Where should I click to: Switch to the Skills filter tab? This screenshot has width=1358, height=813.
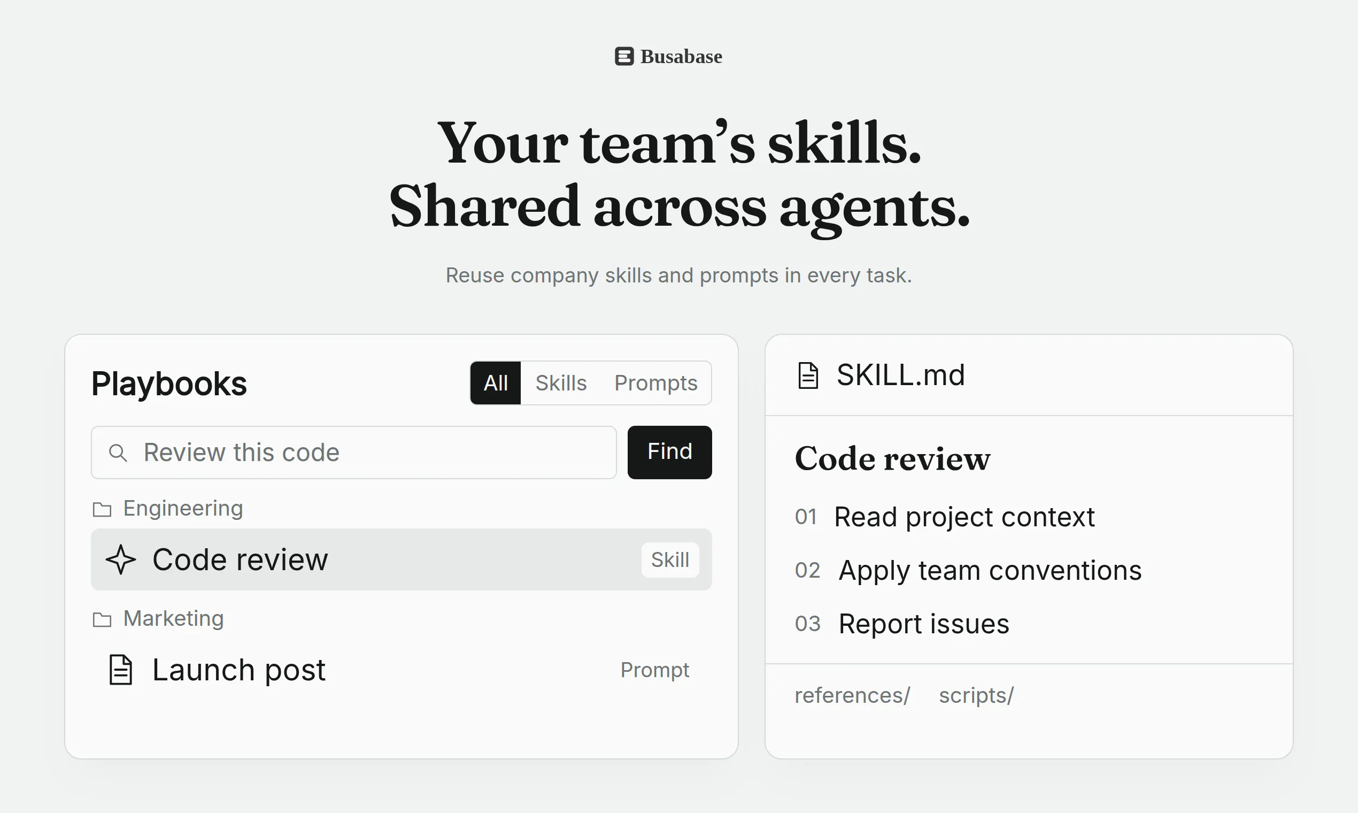(561, 383)
